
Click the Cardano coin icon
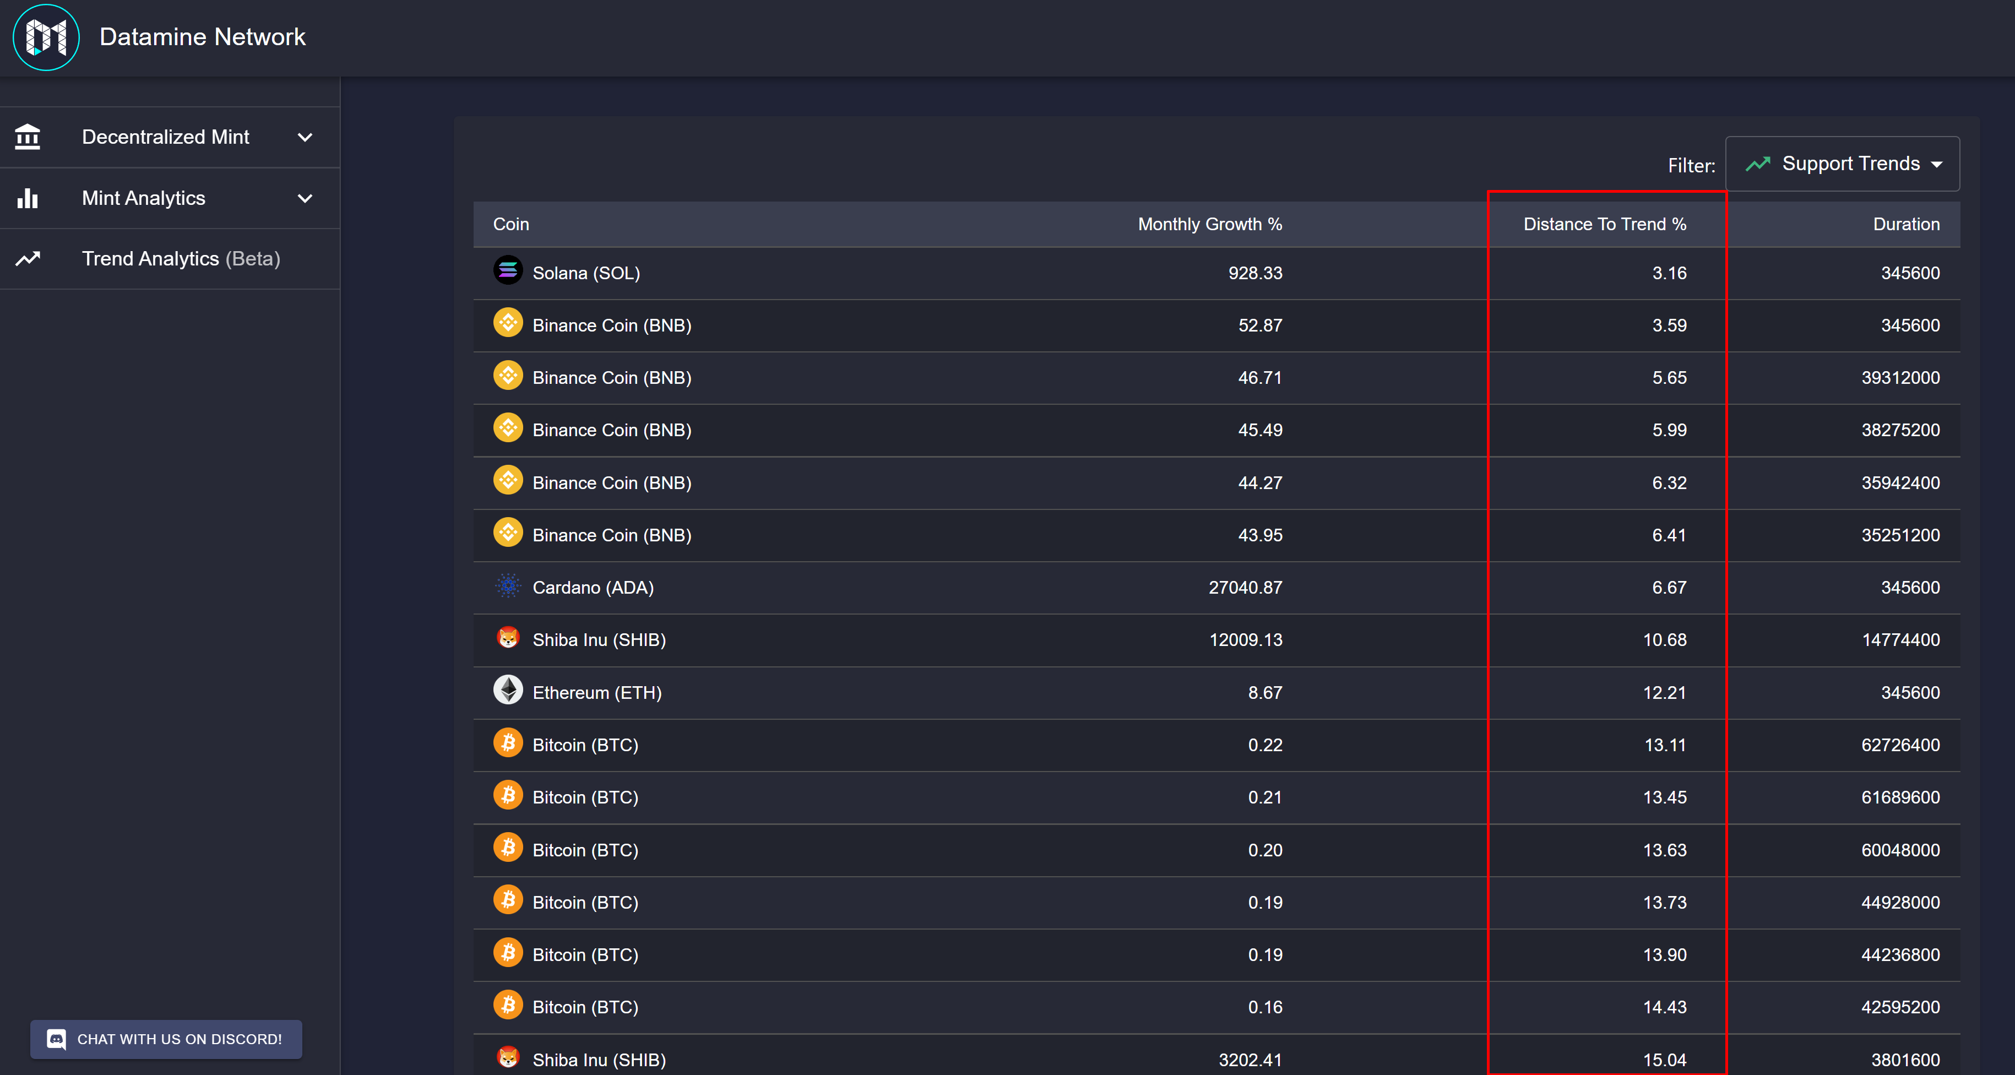508,585
